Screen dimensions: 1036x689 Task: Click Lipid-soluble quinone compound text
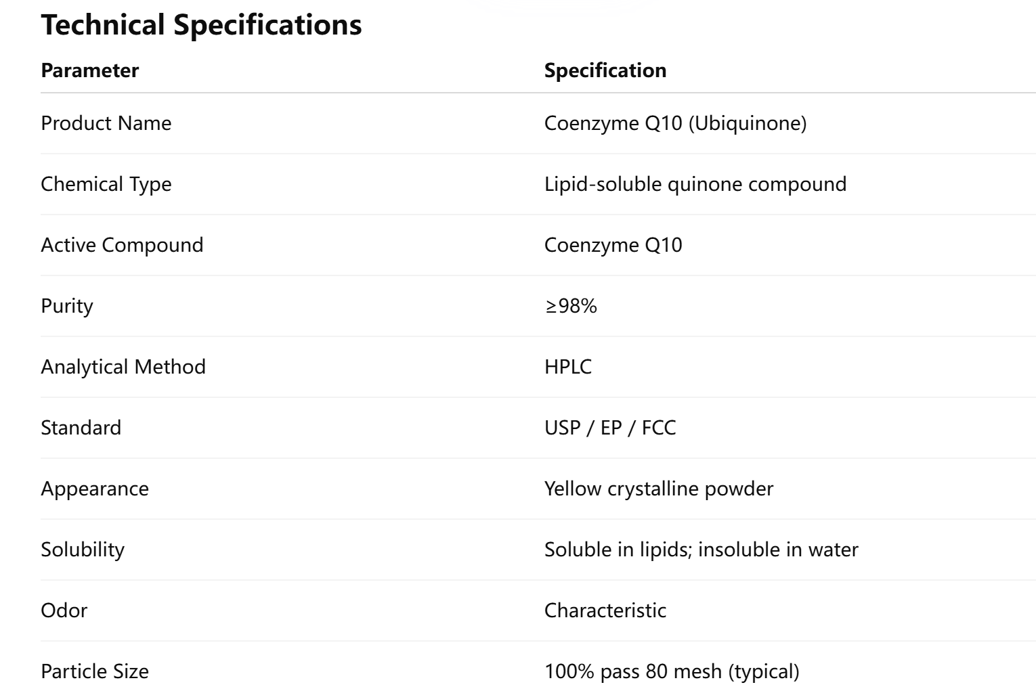coord(695,184)
